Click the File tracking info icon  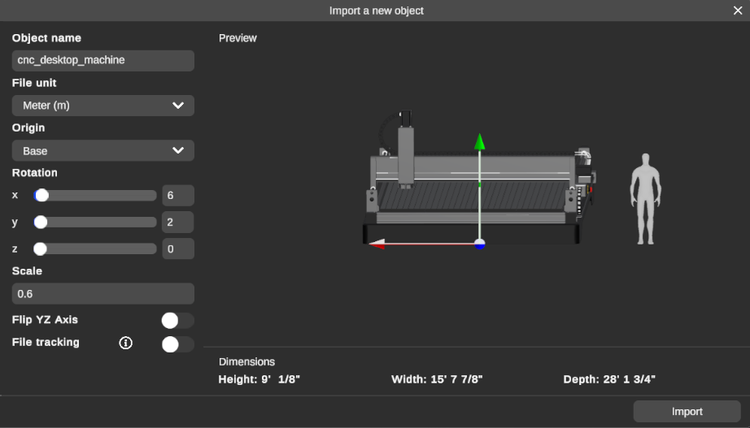125,343
